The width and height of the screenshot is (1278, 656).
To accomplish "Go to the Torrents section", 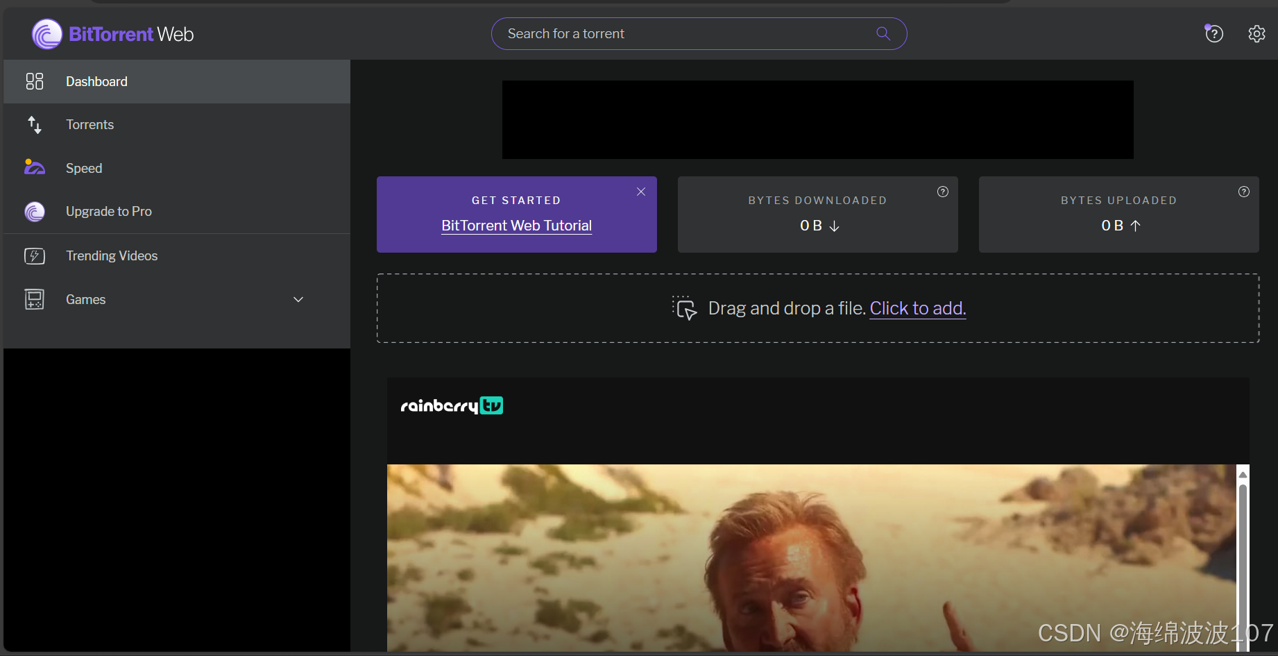I will point(177,125).
